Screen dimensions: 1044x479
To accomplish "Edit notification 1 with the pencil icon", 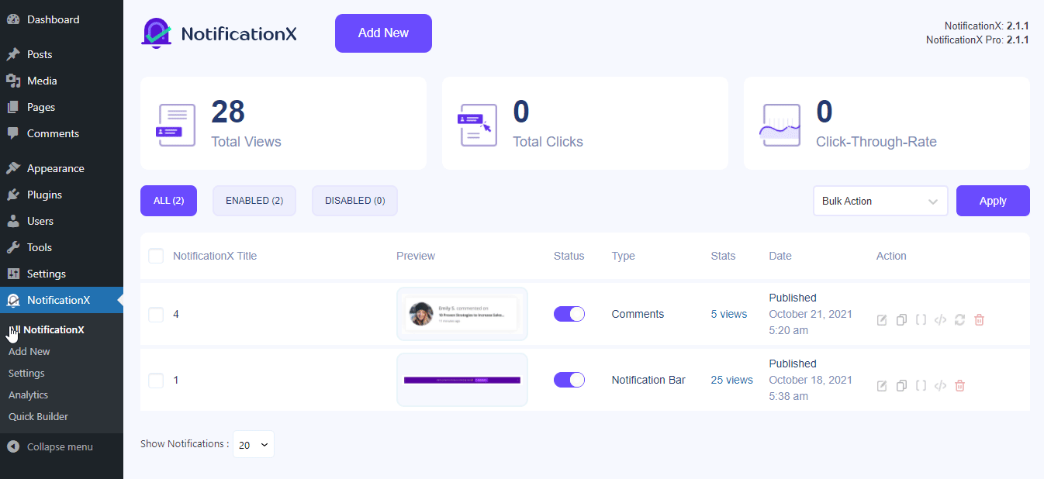I will click(x=882, y=386).
